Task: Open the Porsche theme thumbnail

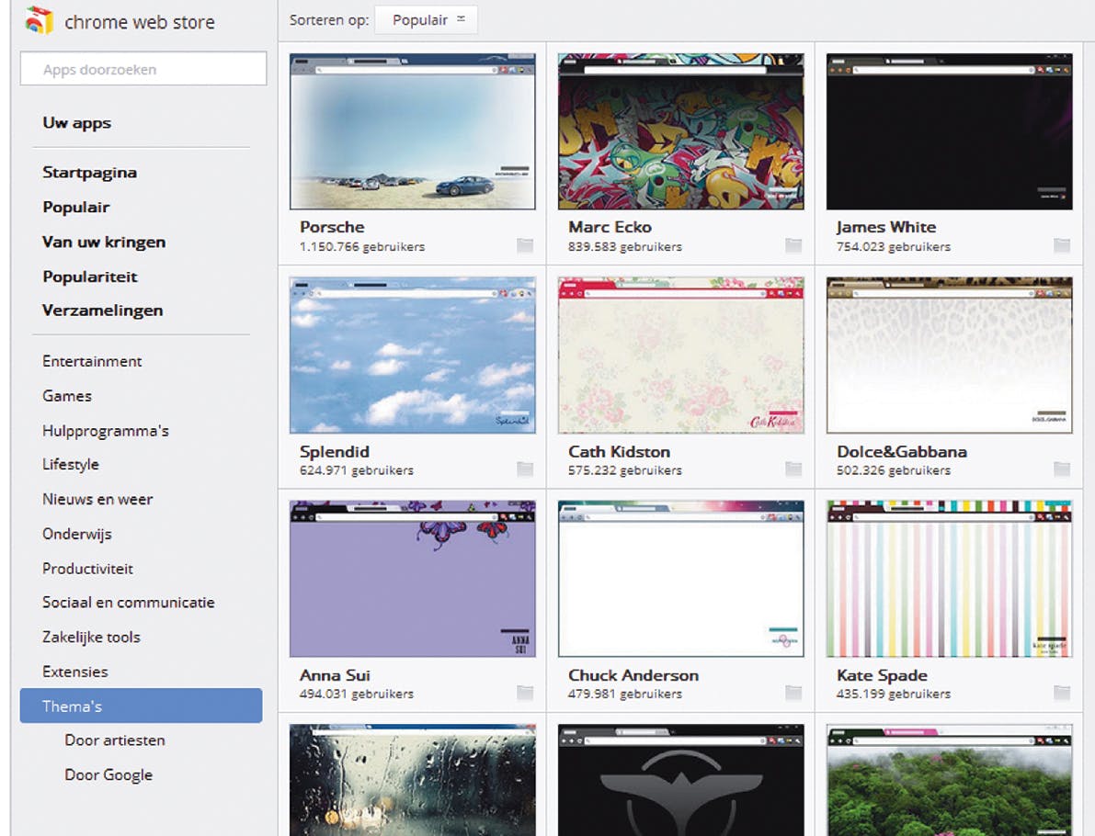Action: click(413, 131)
